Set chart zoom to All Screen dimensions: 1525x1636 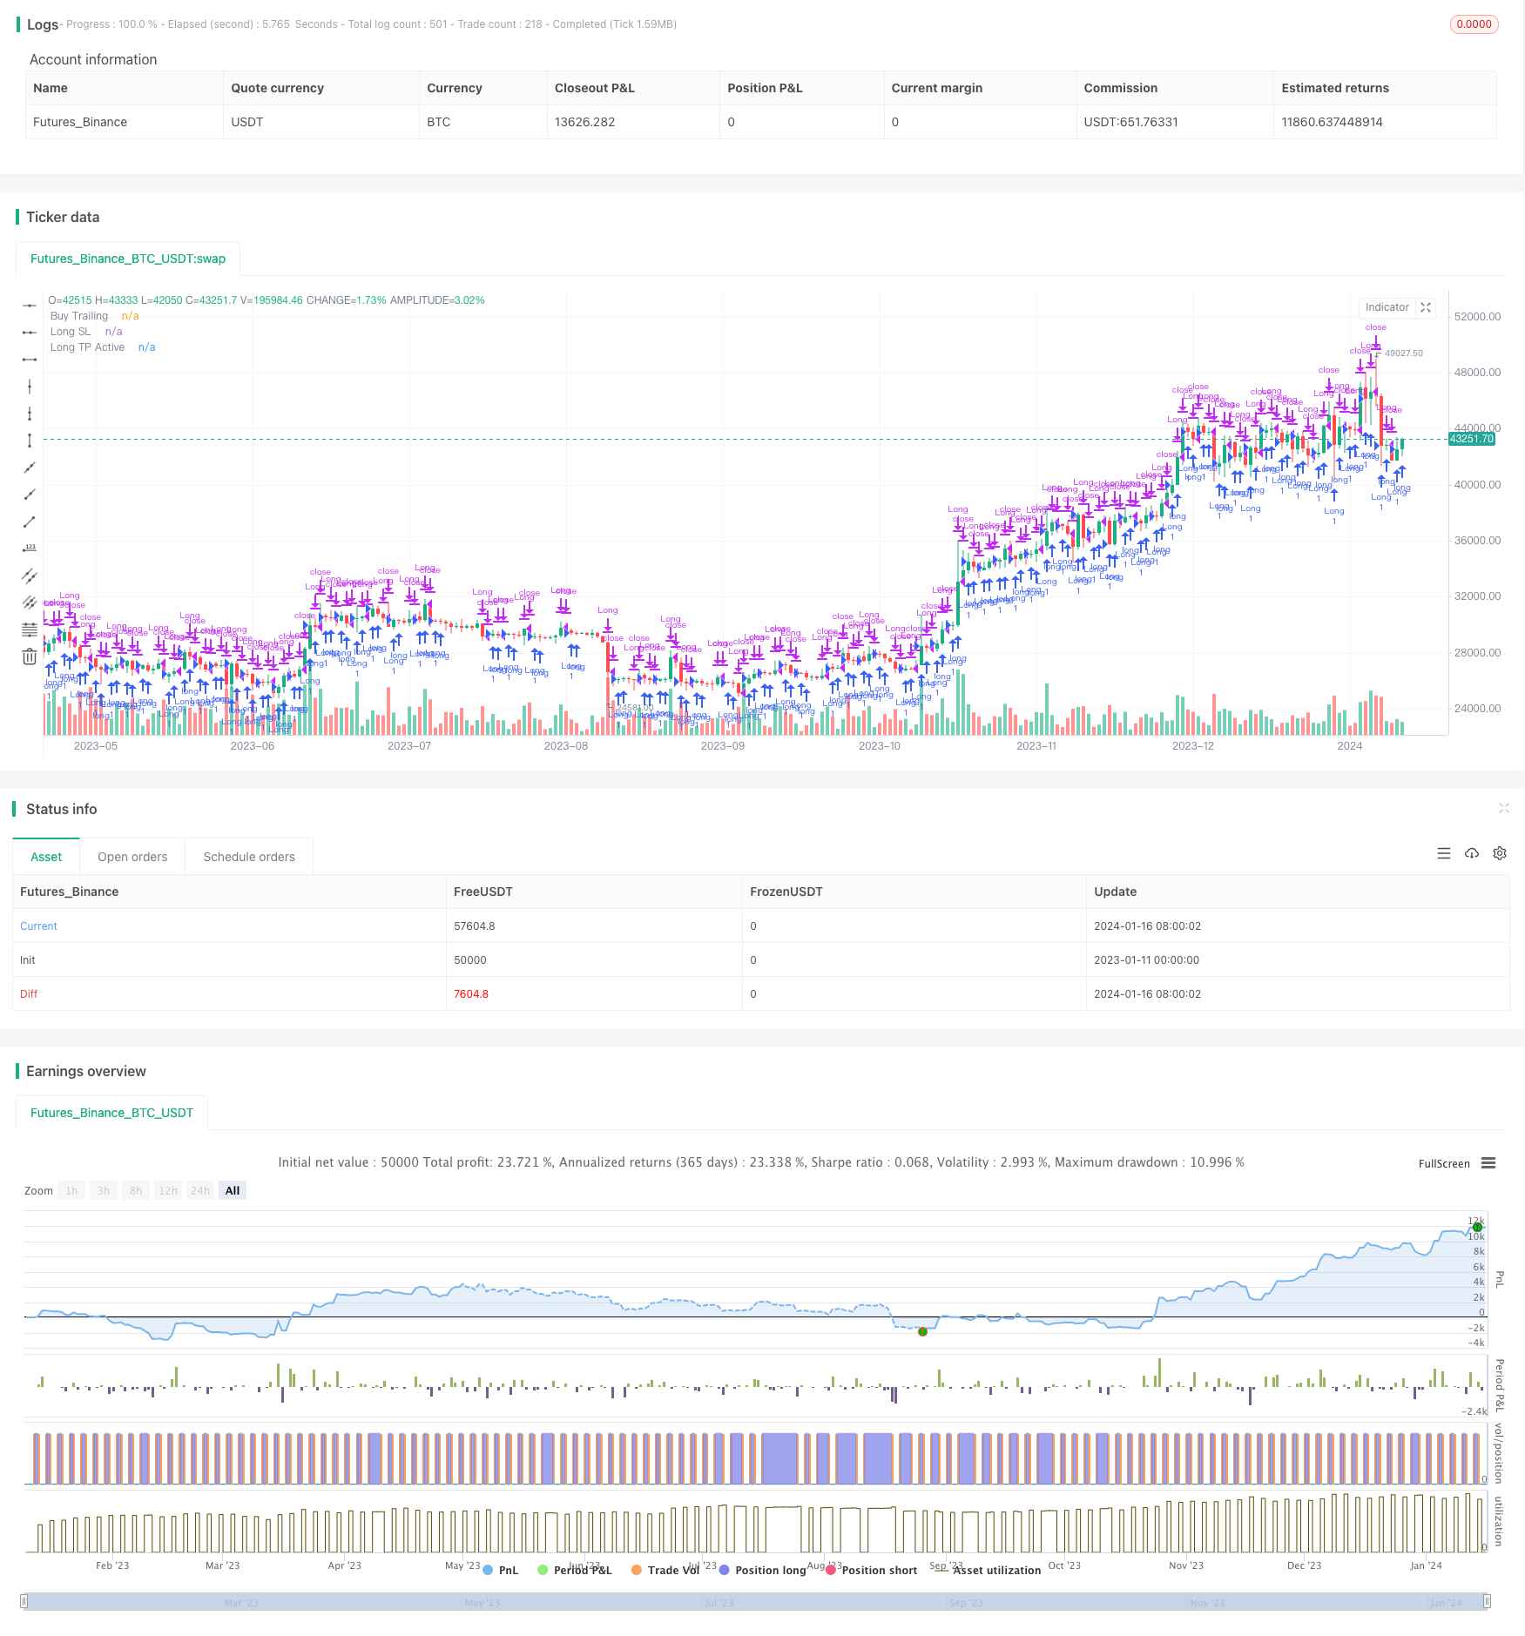click(233, 1190)
